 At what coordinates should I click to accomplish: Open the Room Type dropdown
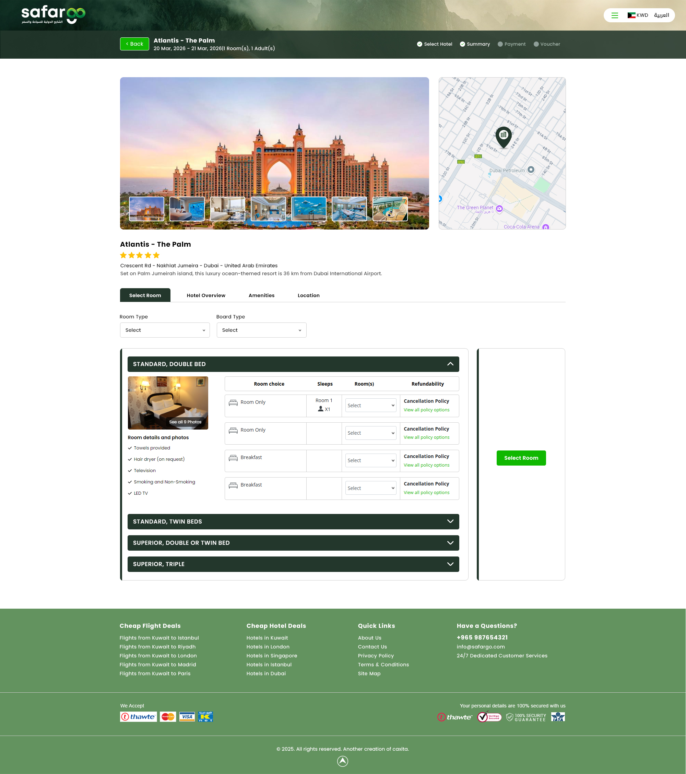pyautogui.click(x=165, y=330)
